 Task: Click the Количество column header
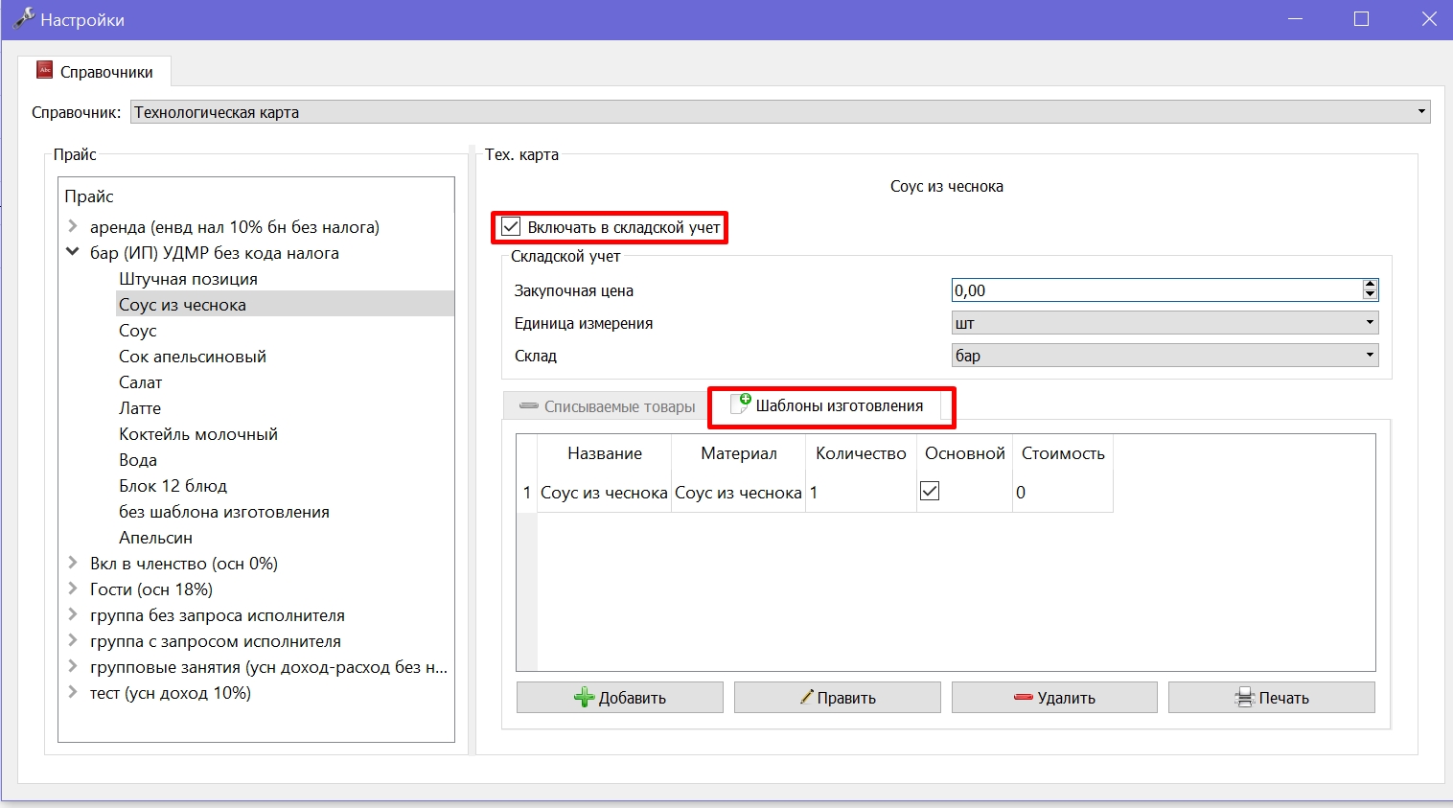pos(861,453)
